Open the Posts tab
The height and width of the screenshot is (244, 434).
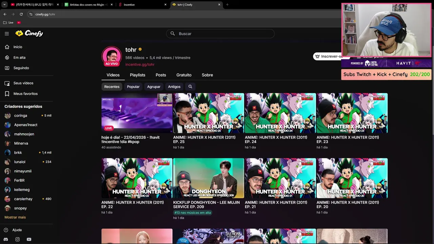[x=161, y=75]
